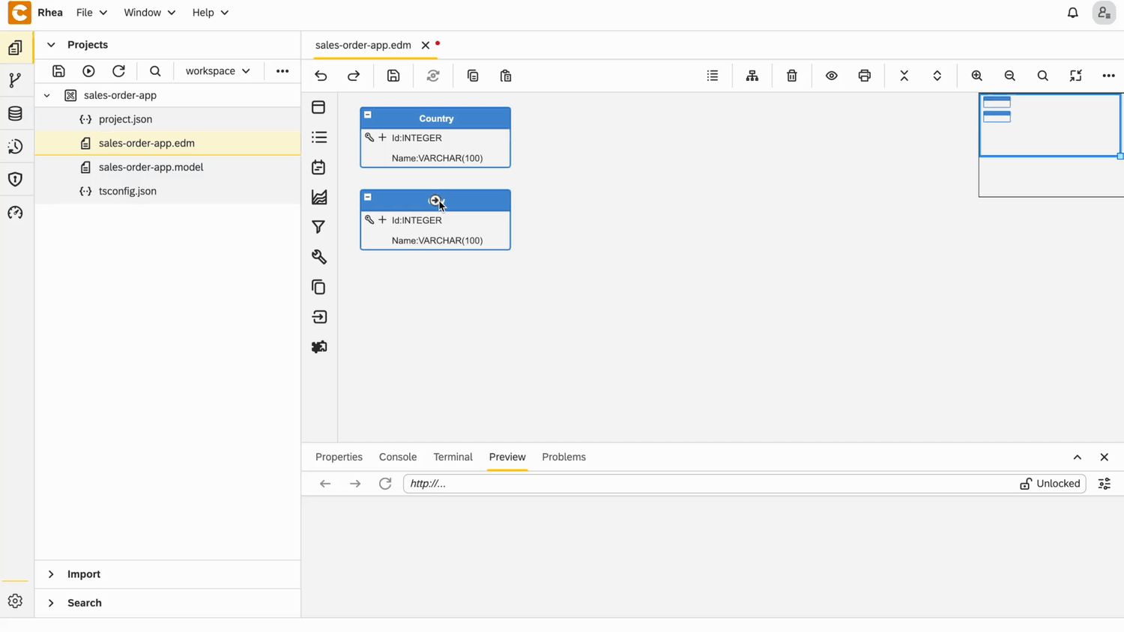
Task: Redo the last editor action
Action: (354, 76)
